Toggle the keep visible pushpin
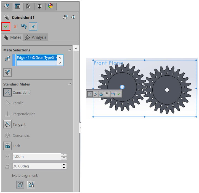 click(x=33, y=26)
